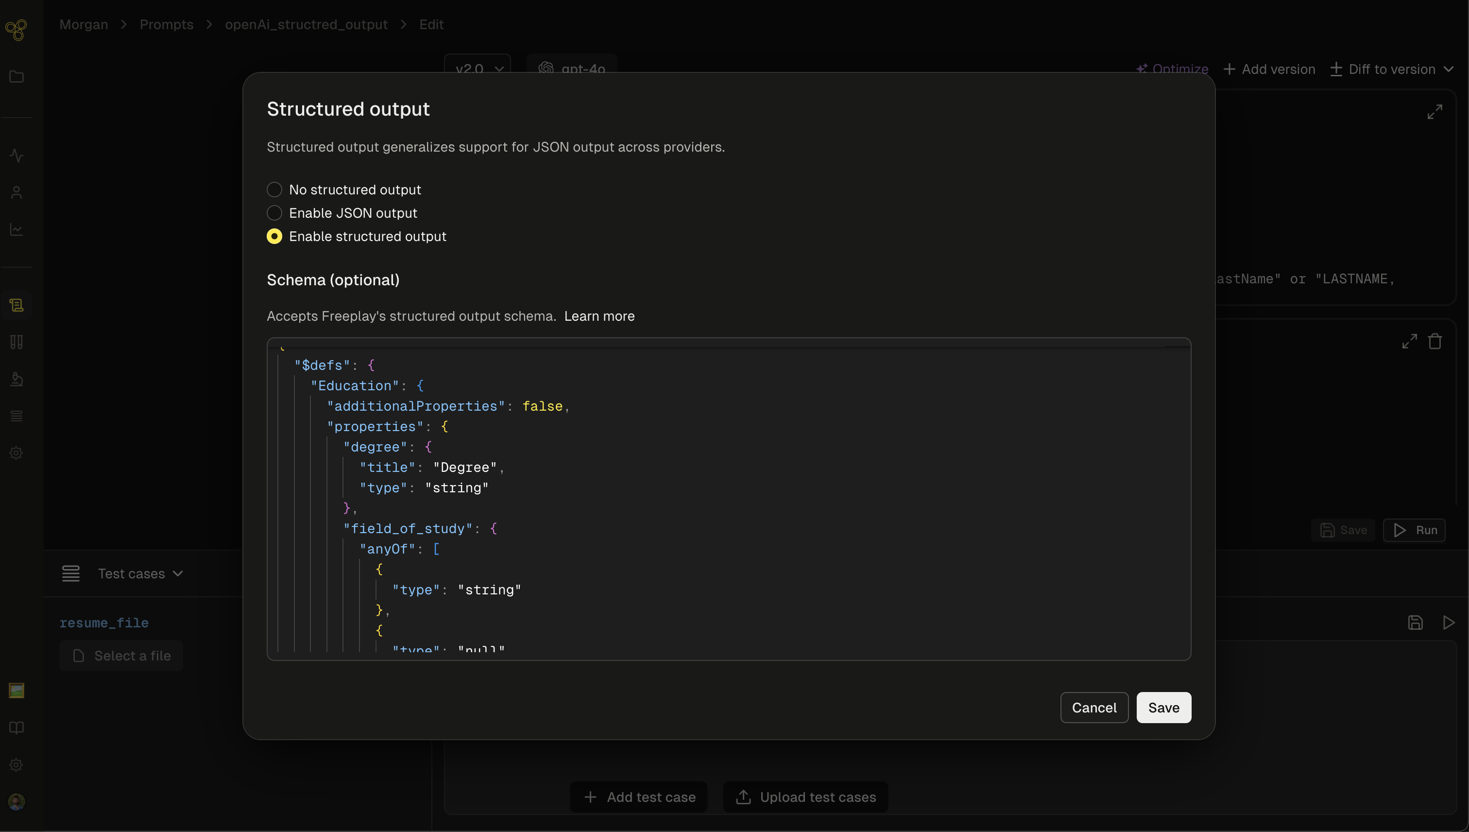Image resolution: width=1469 pixels, height=832 pixels.
Task: Choose Enable structured output radio button
Action: (x=274, y=236)
